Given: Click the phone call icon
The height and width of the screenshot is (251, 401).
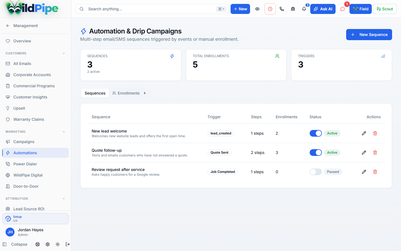Looking at the screenshot, I should (x=282, y=9).
